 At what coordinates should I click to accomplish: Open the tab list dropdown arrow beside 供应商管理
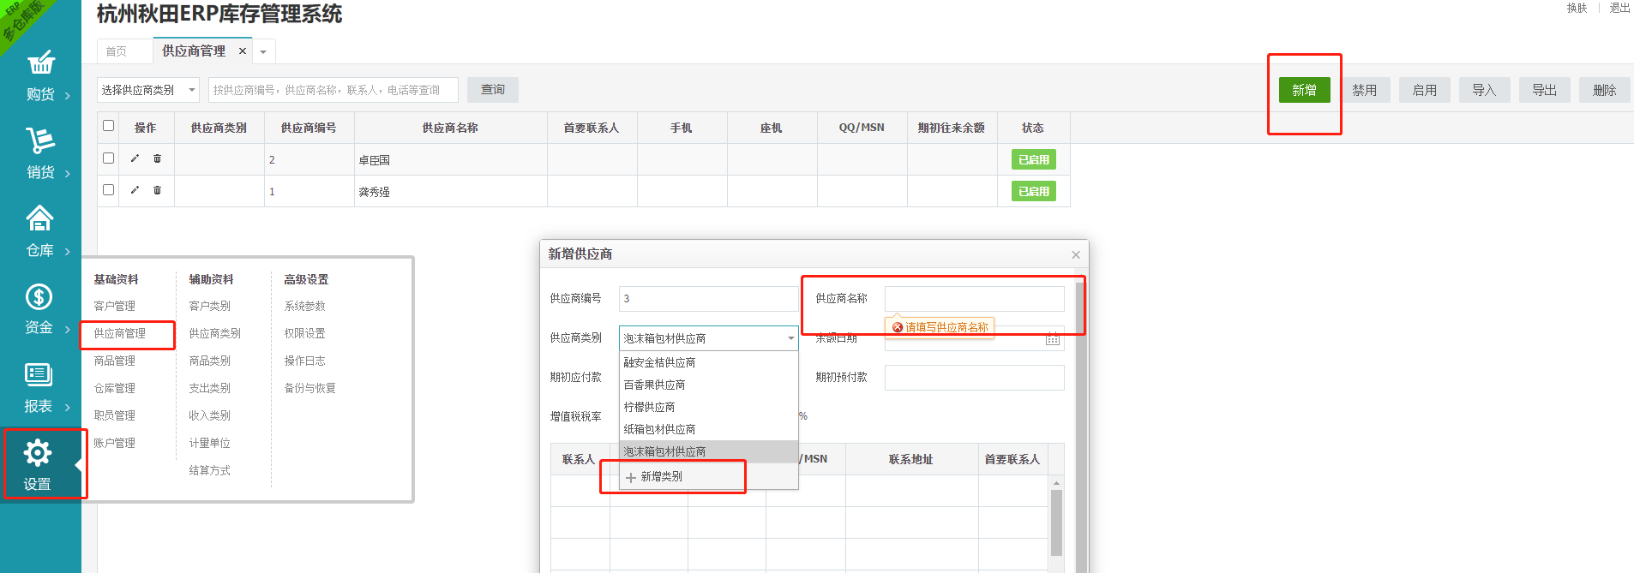[263, 52]
